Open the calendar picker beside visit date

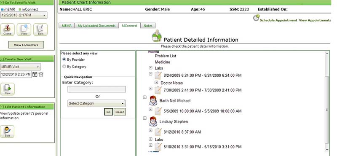35,75
